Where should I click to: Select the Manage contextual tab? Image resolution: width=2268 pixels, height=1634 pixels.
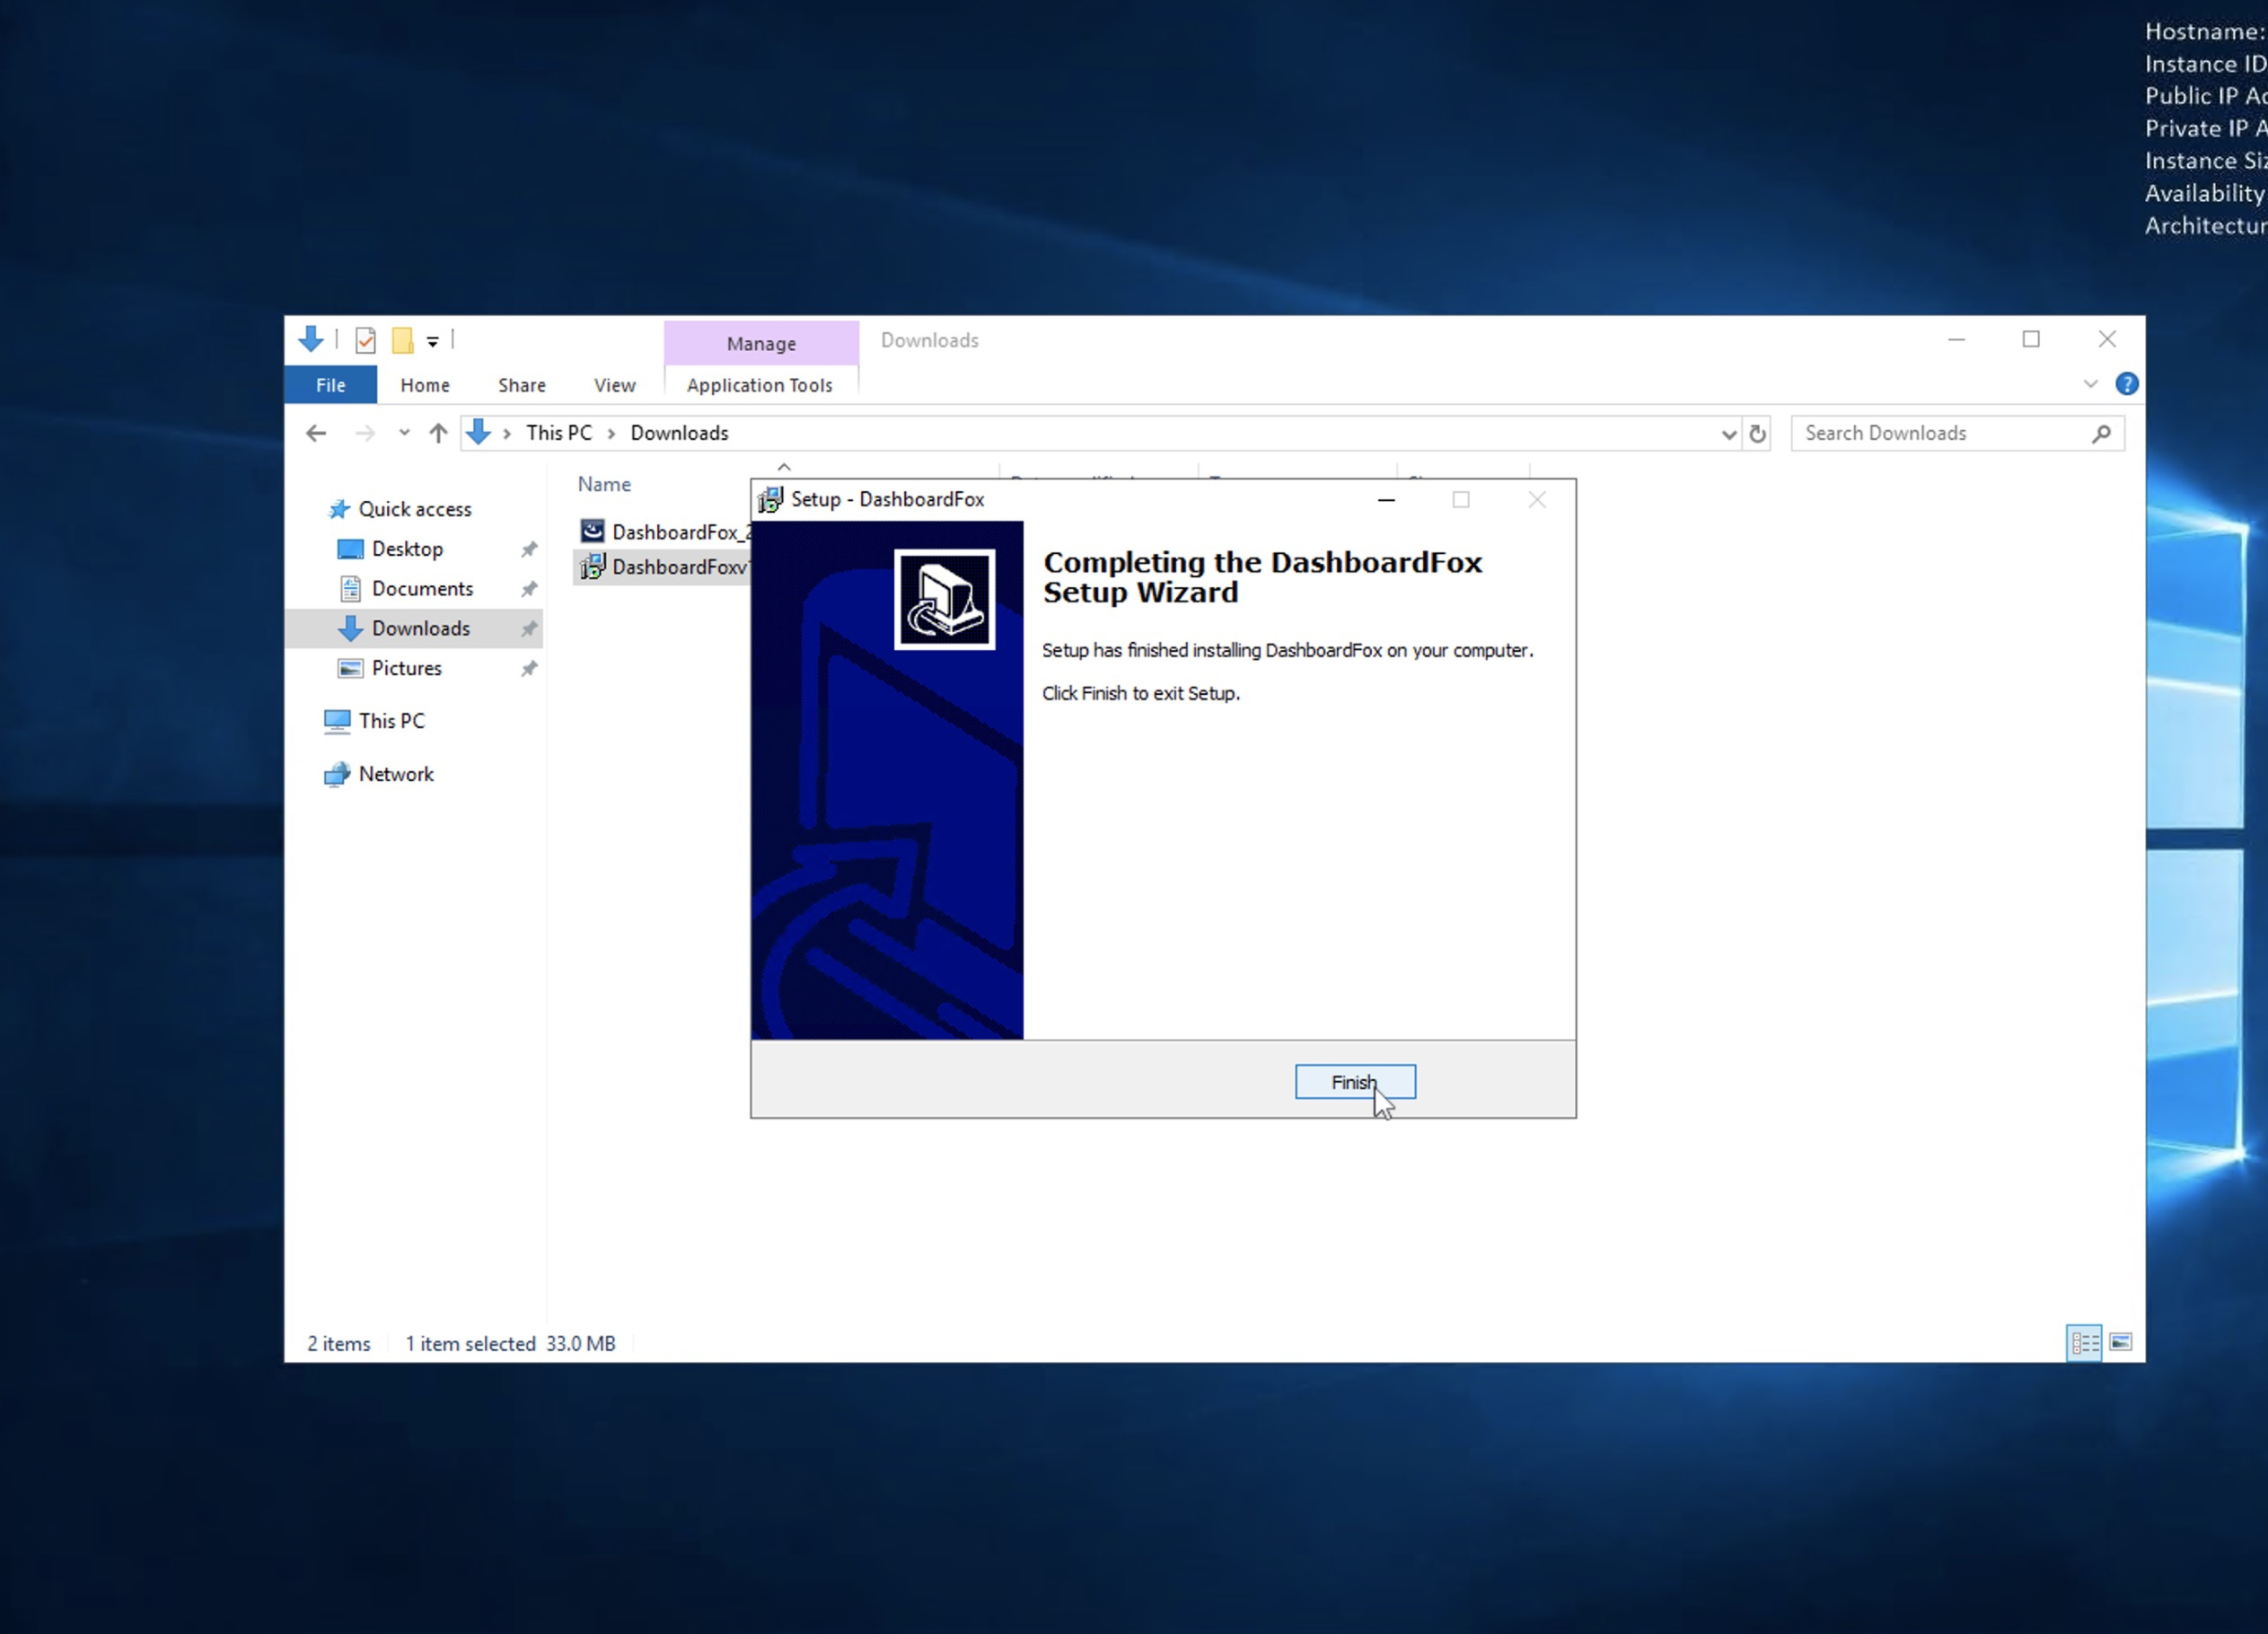pyautogui.click(x=761, y=343)
